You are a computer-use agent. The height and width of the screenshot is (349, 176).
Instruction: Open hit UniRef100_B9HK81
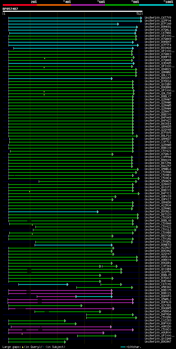pos(158,27)
